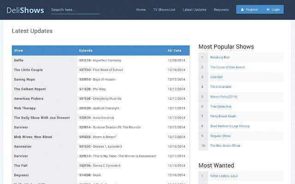Viewport: 295px width, 184px height.
Task: Open The Eric Andre Show link
Action: [x=225, y=146]
